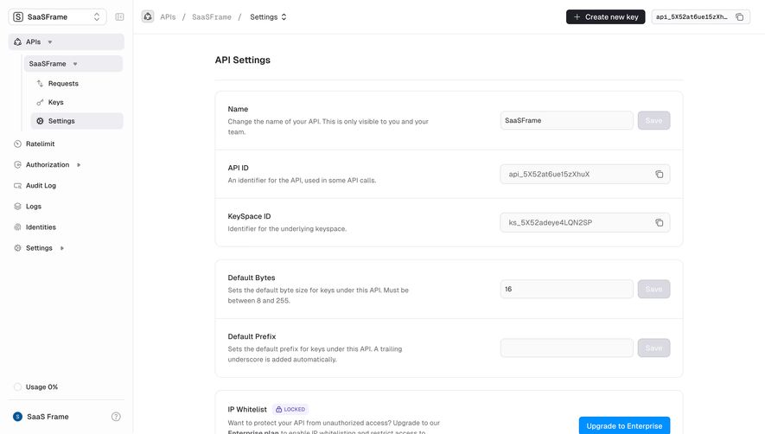Open the help question mark icon
This screenshot has width=765, height=434.
click(116, 417)
